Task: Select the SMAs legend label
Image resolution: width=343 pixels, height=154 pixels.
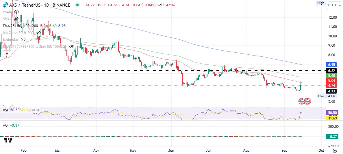Action: click(8, 19)
